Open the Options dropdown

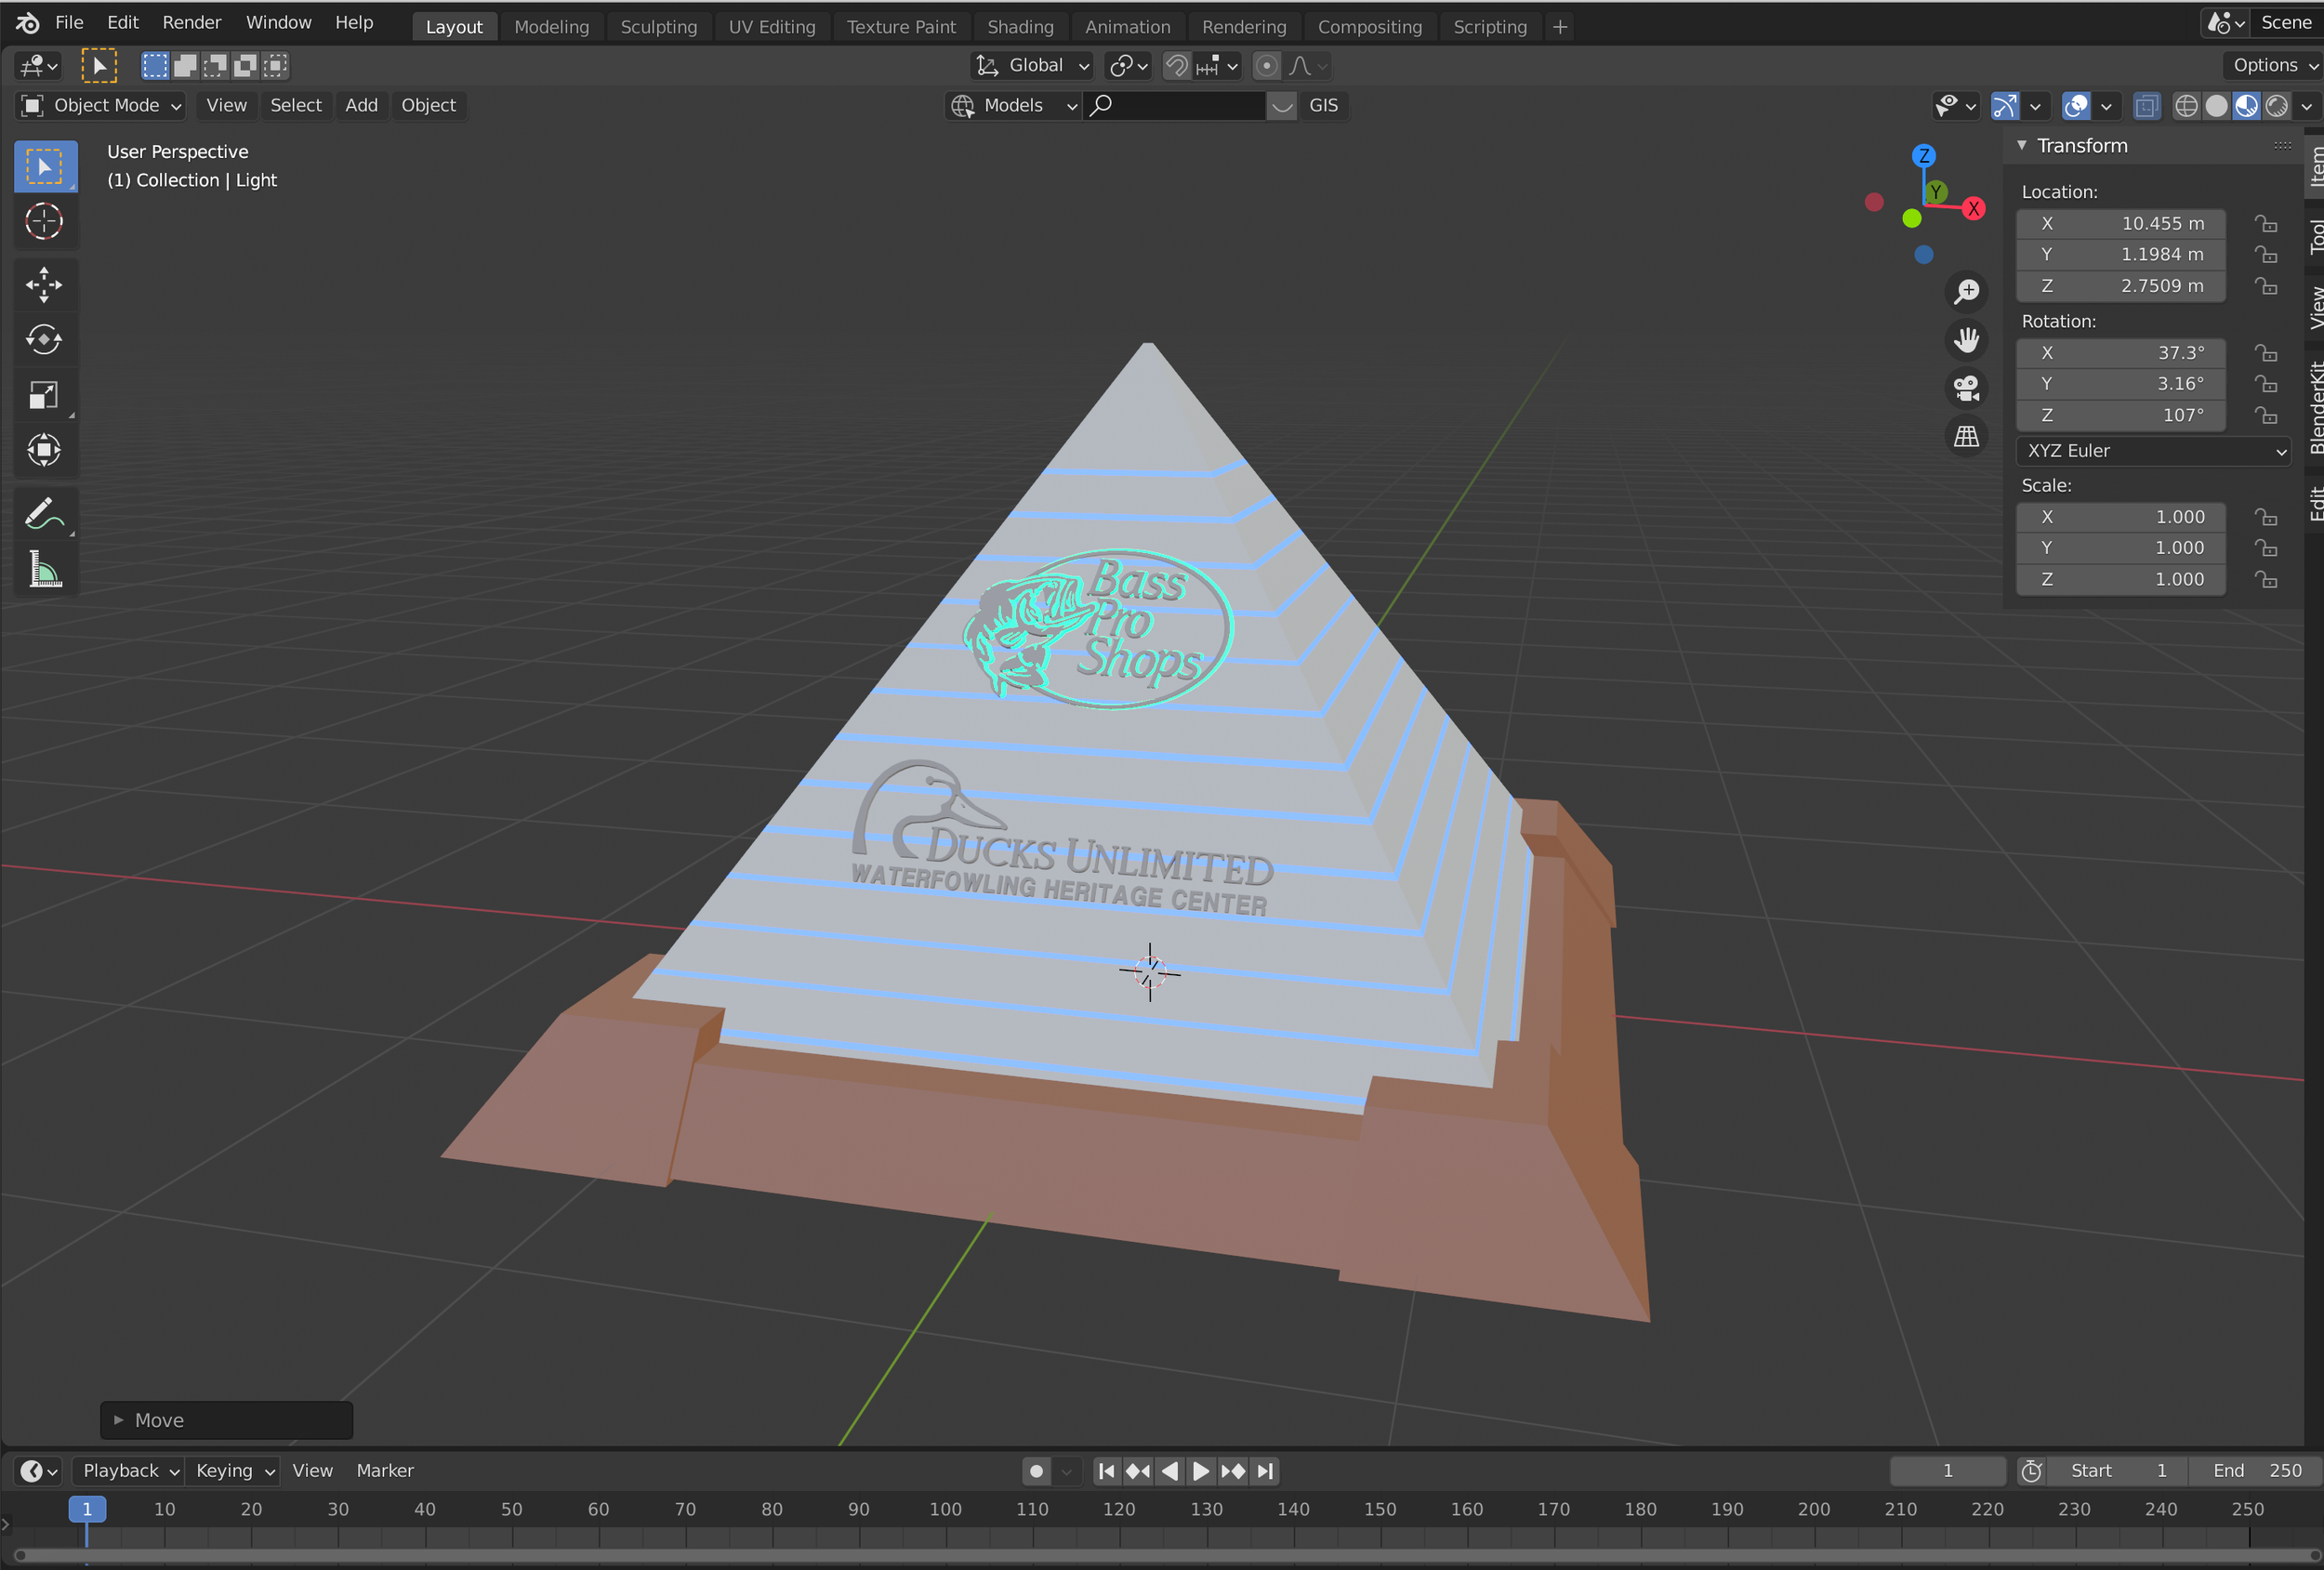2274,66
